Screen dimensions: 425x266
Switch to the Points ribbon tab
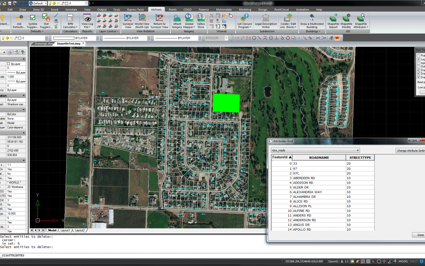[x=172, y=9]
